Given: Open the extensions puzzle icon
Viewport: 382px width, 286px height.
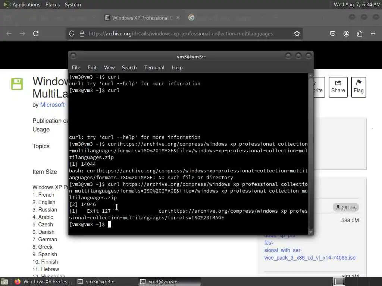Looking at the screenshot, I should point(360,34).
